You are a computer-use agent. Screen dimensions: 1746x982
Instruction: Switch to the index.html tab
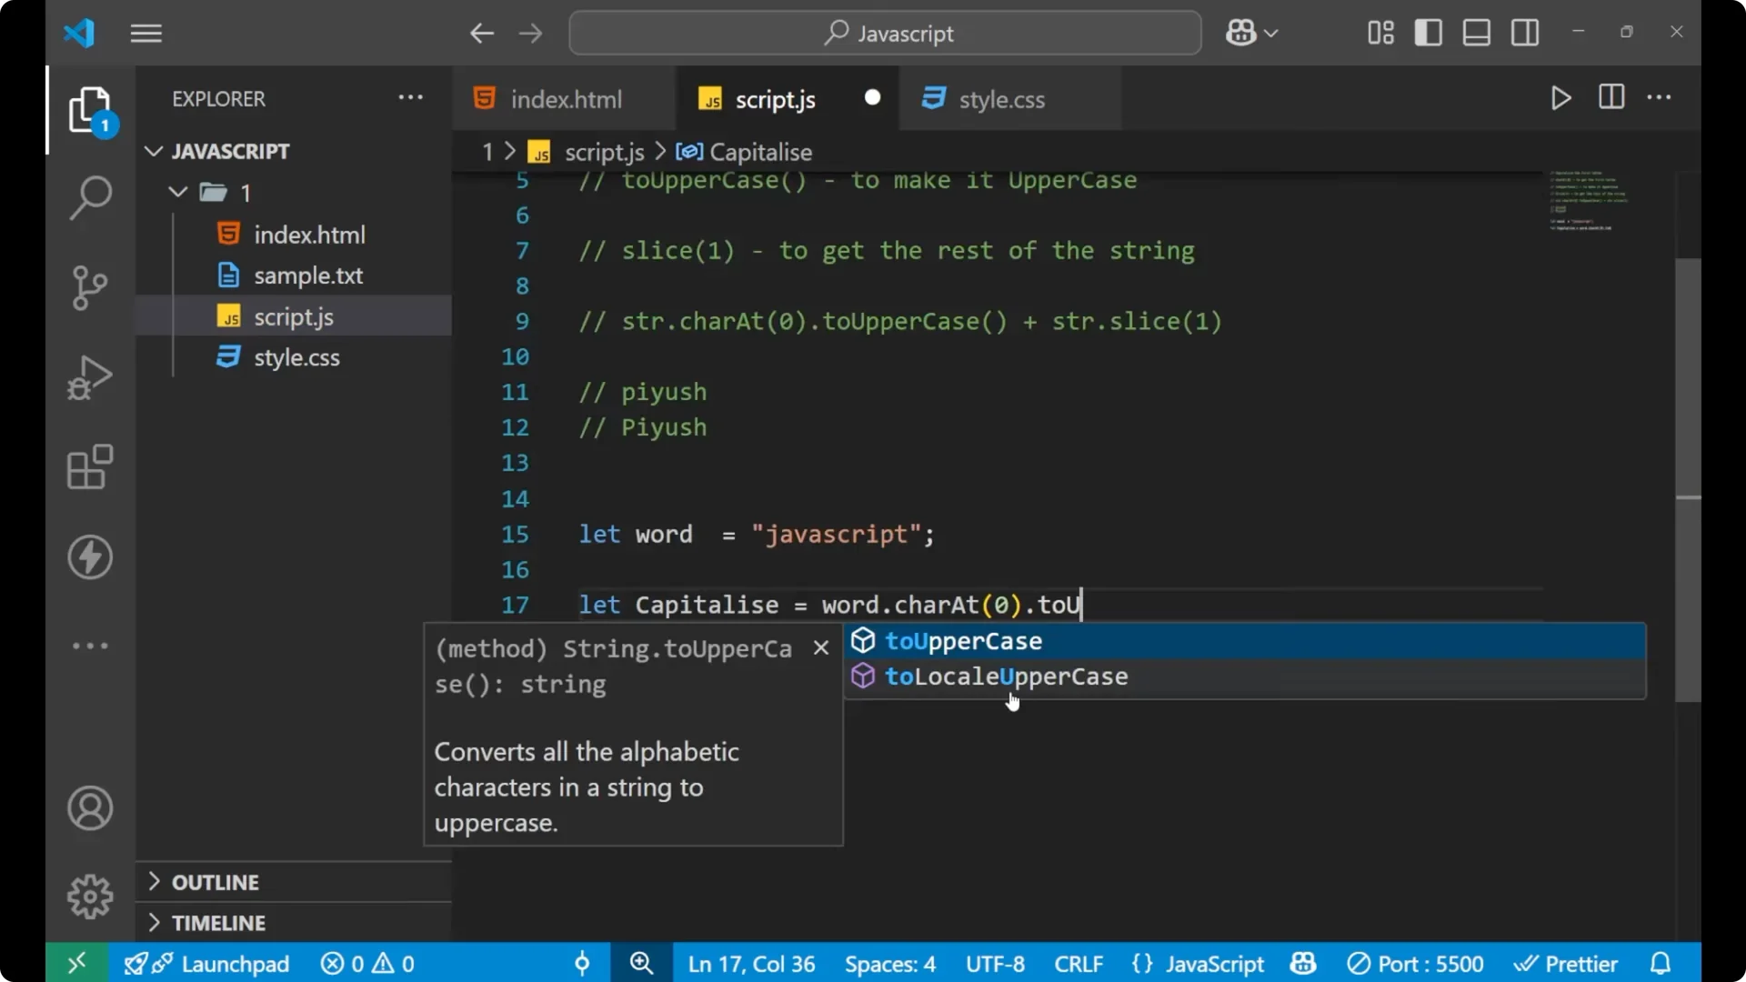[565, 98]
